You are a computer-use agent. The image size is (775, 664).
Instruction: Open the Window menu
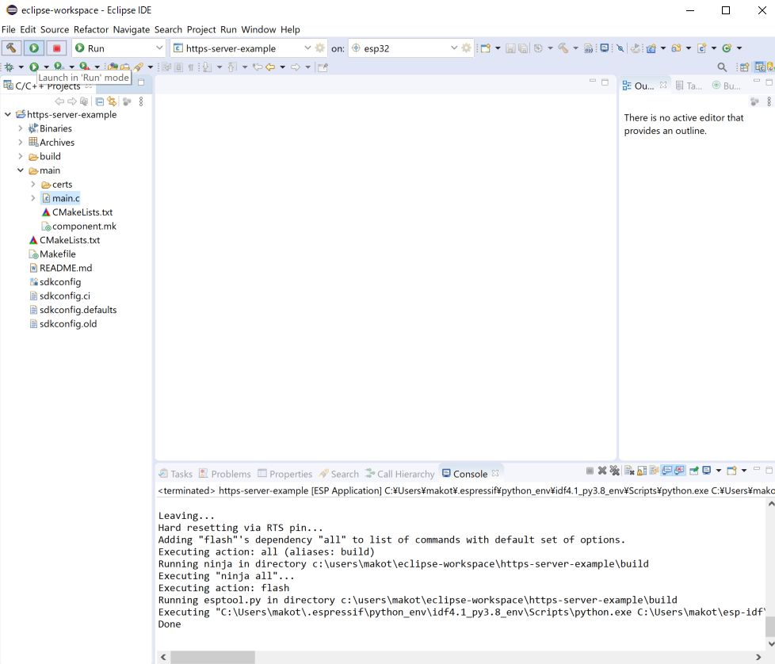[258, 29]
